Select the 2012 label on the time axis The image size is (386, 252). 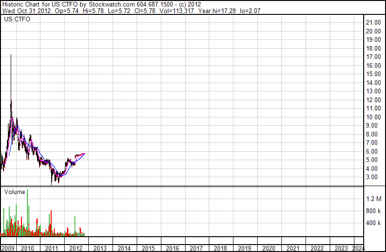tap(76, 248)
